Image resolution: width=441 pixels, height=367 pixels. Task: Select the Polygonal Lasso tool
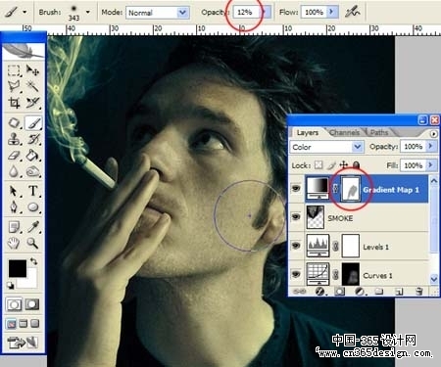pos(14,86)
